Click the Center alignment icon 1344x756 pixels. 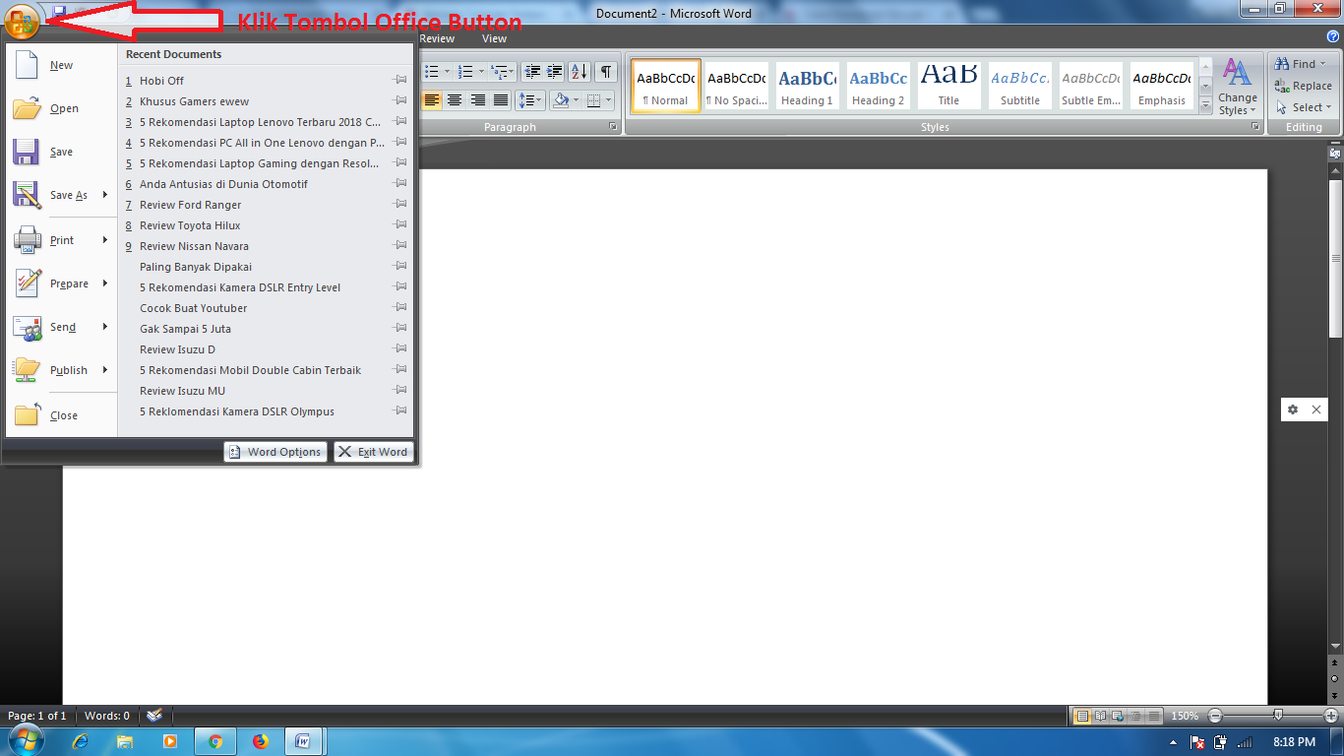455,100
